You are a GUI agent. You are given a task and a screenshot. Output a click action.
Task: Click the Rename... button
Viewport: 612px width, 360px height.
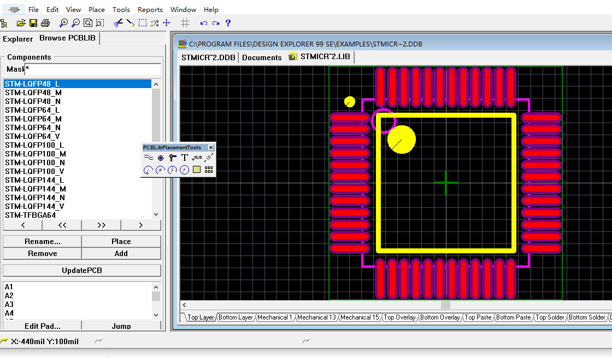(42, 242)
